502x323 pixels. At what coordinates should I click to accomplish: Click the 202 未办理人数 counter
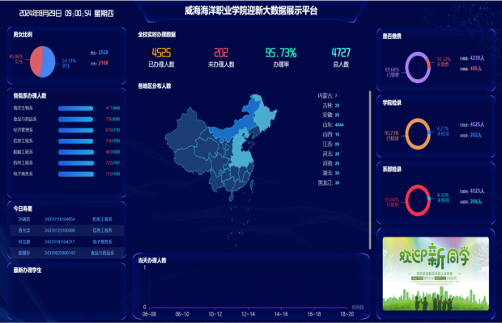pyautogui.click(x=221, y=53)
